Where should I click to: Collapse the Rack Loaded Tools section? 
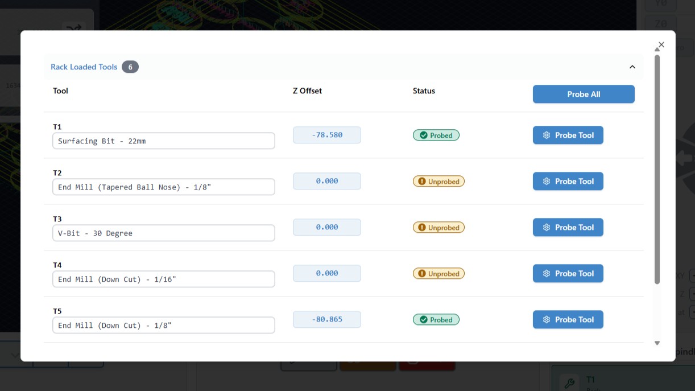632,67
